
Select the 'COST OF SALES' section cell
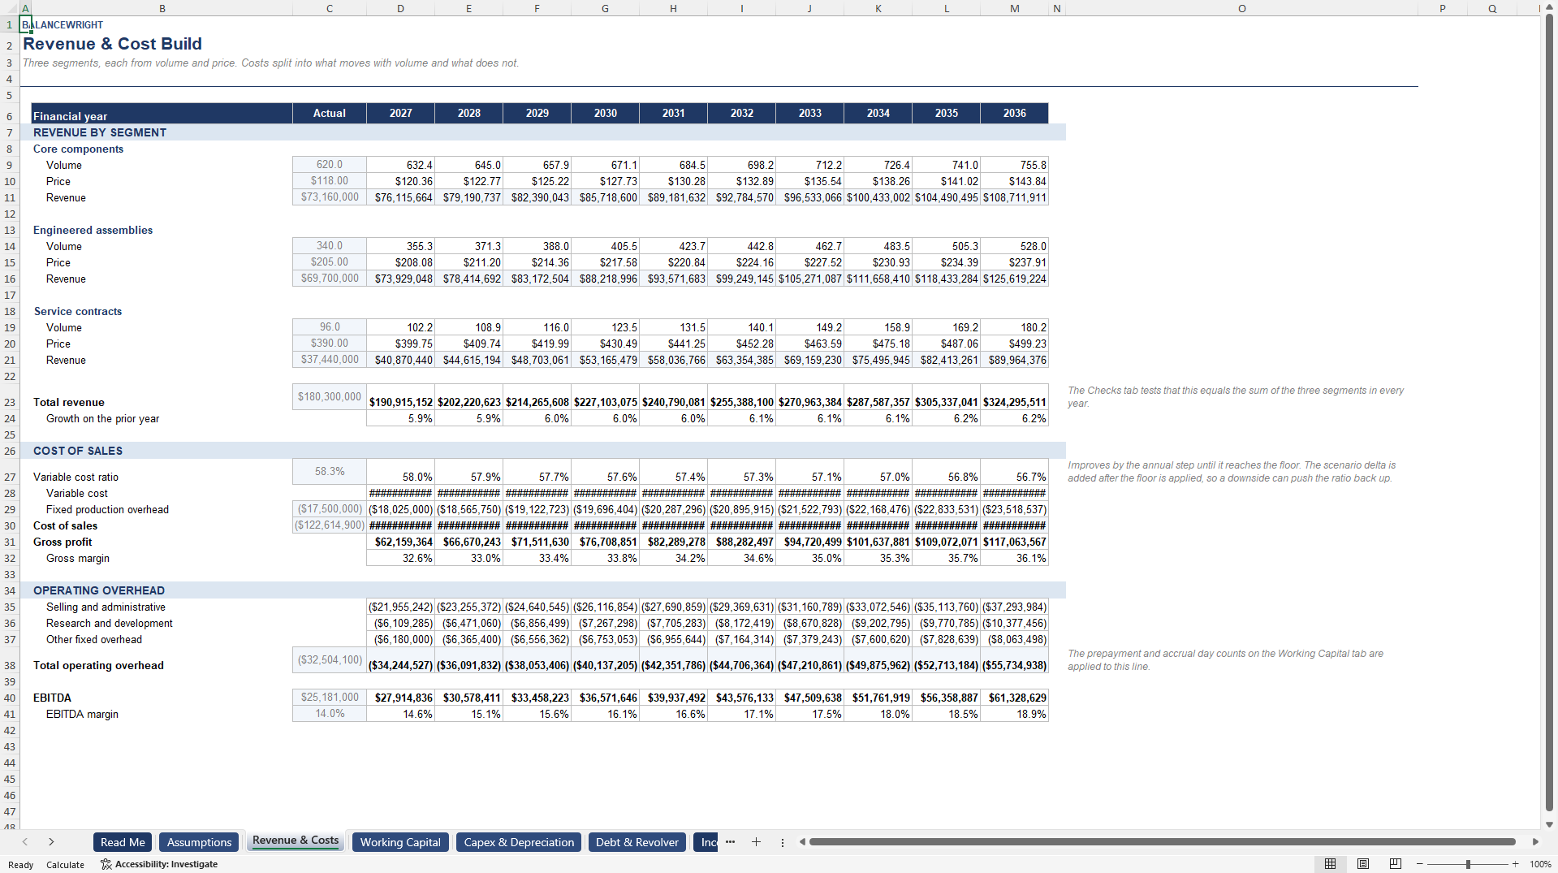[x=162, y=451]
